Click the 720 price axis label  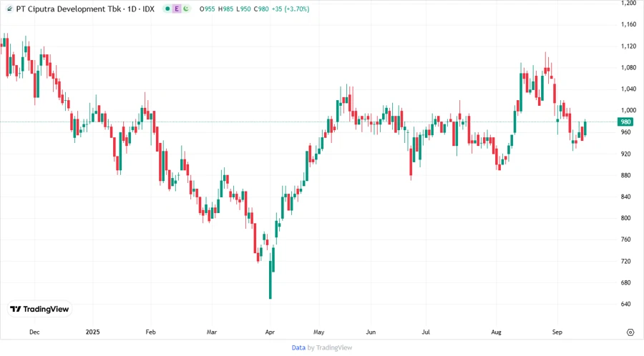coord(625,261)
